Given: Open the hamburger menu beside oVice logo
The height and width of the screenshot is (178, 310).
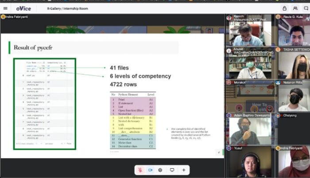Looking at the screenshot, I should [x=5, y=8].
